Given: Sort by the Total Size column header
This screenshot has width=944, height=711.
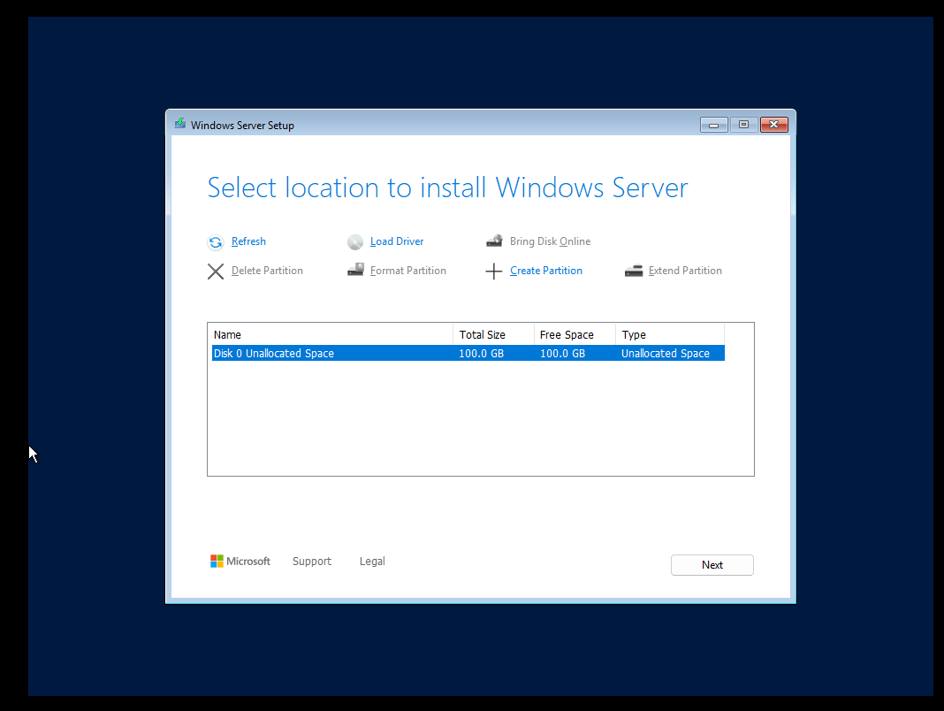Looking at the screenshot, I should (x=492, y=335).
